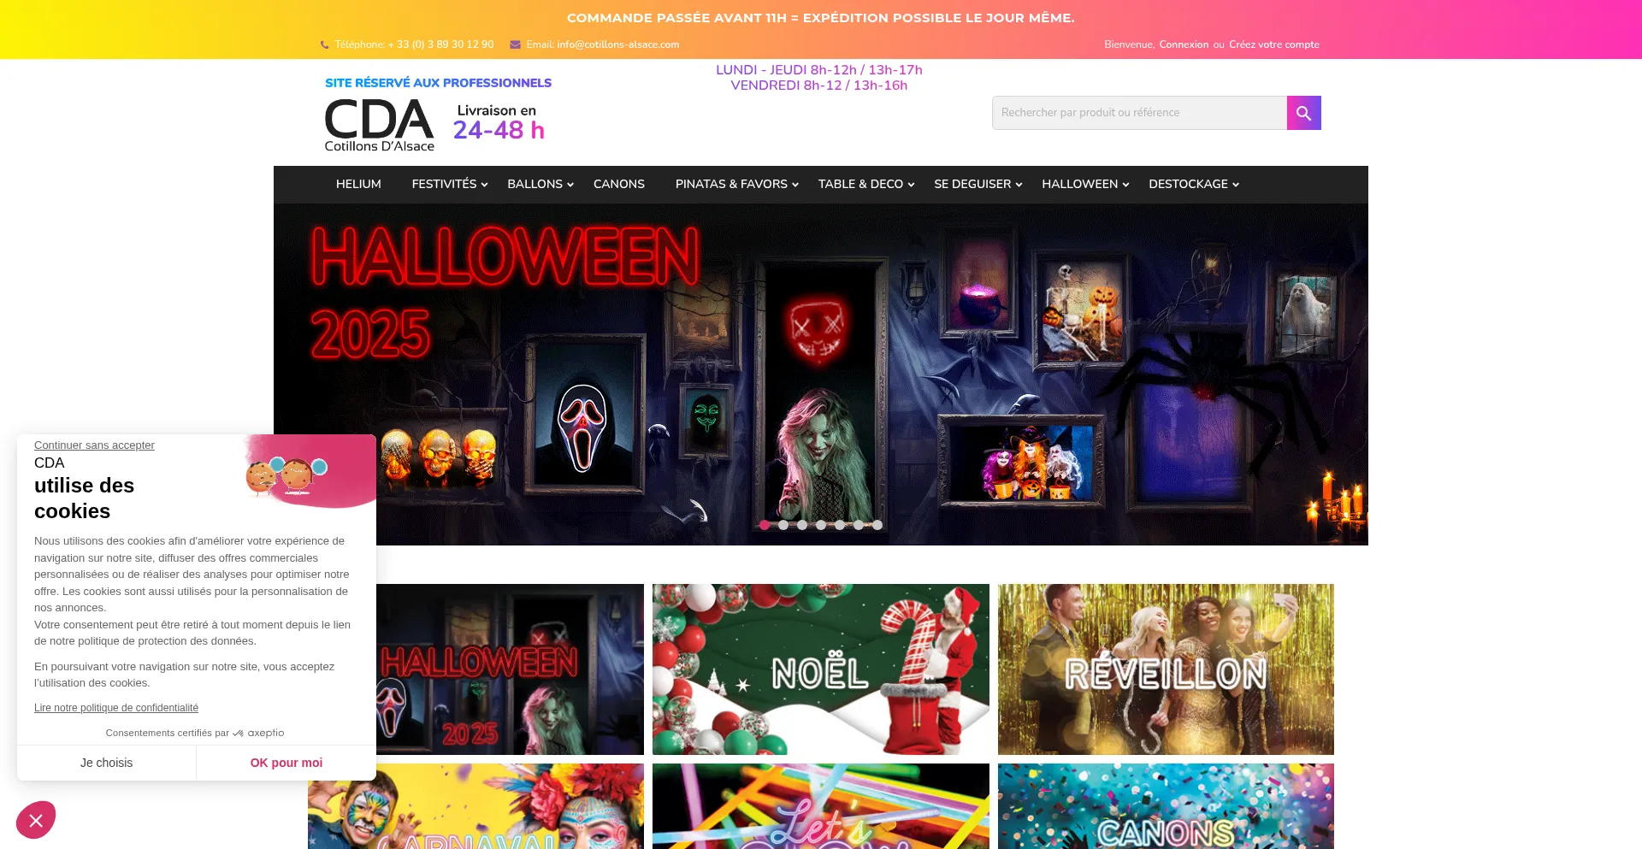The width and height of the screenshot is (1642, 849).
Task: Click Continuer sans accepter link
Action: [94, 445]
